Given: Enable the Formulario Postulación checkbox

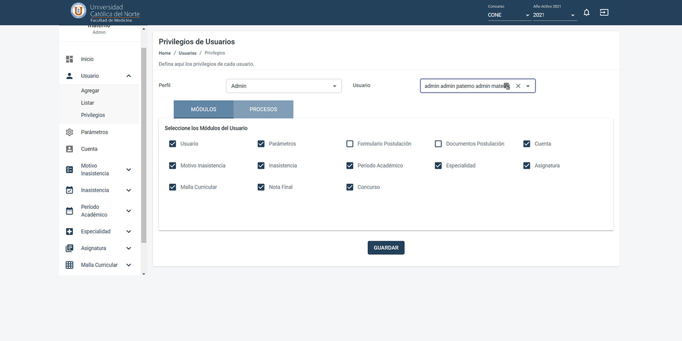Looking at the screenshot, I should pos(350,144).
